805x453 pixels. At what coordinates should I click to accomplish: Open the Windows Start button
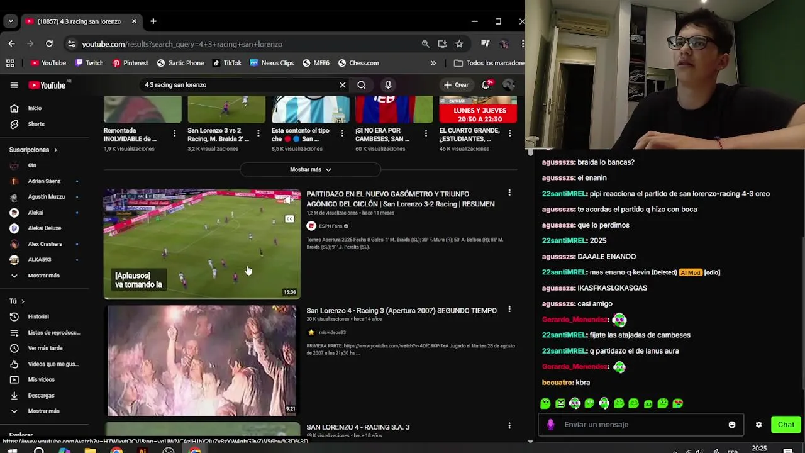[12, 450]
